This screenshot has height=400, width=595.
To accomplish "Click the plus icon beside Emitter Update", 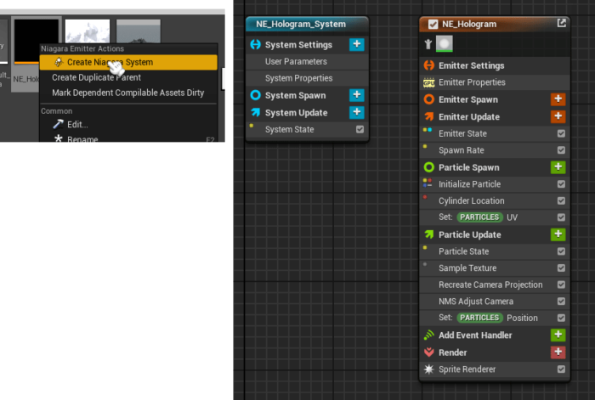I will pyautogui.click(x=558, y=116).
